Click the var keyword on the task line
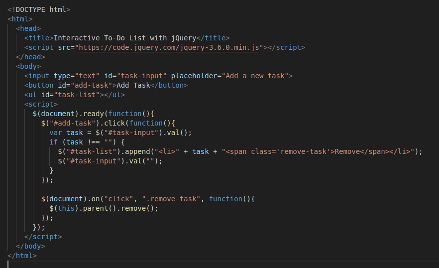The height and width of the screenshot is (268, 439). click(56, 133)
